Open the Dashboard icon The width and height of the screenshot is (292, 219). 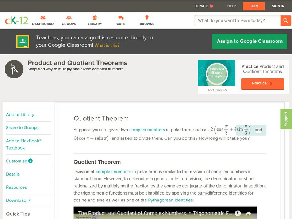43,17
